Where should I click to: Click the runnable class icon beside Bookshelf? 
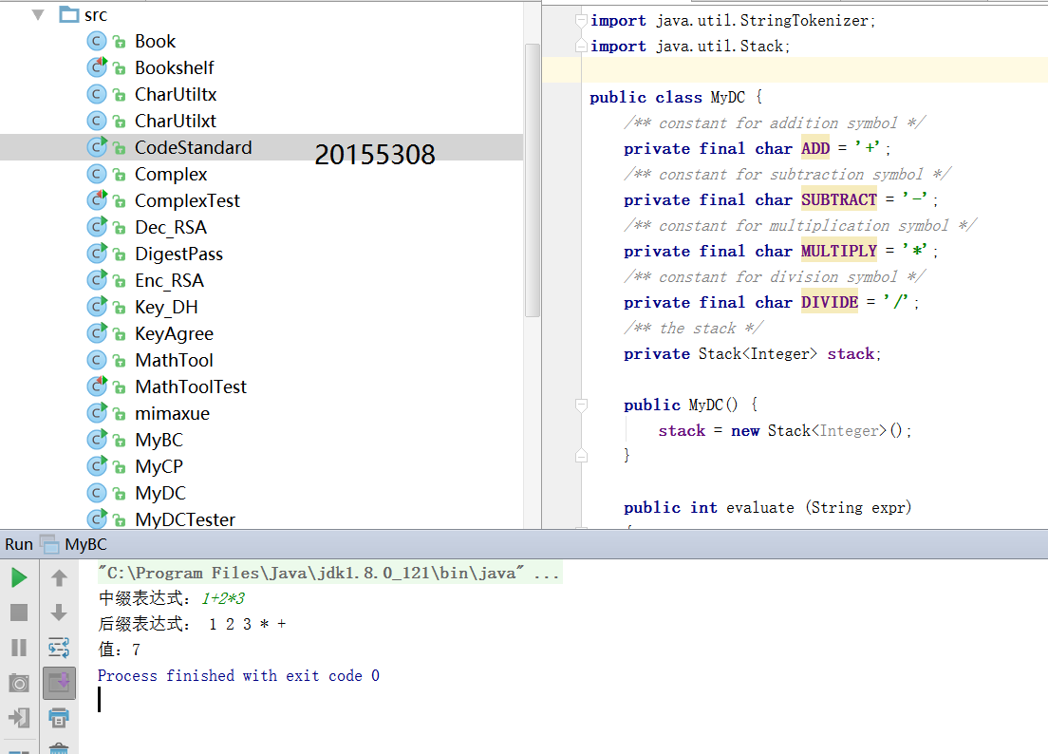(x=97, y=67)
